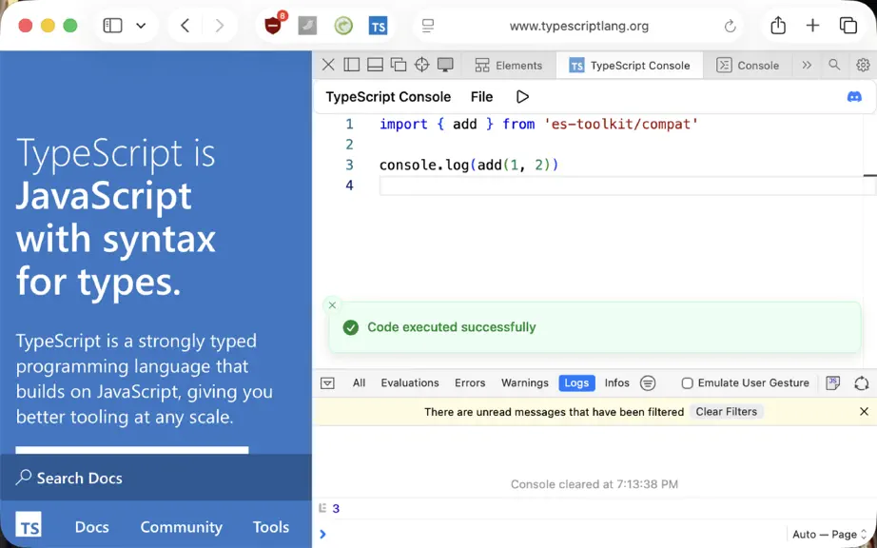Show Safari tab overview
Screen dimensions: 877x548
coord(848,26)
